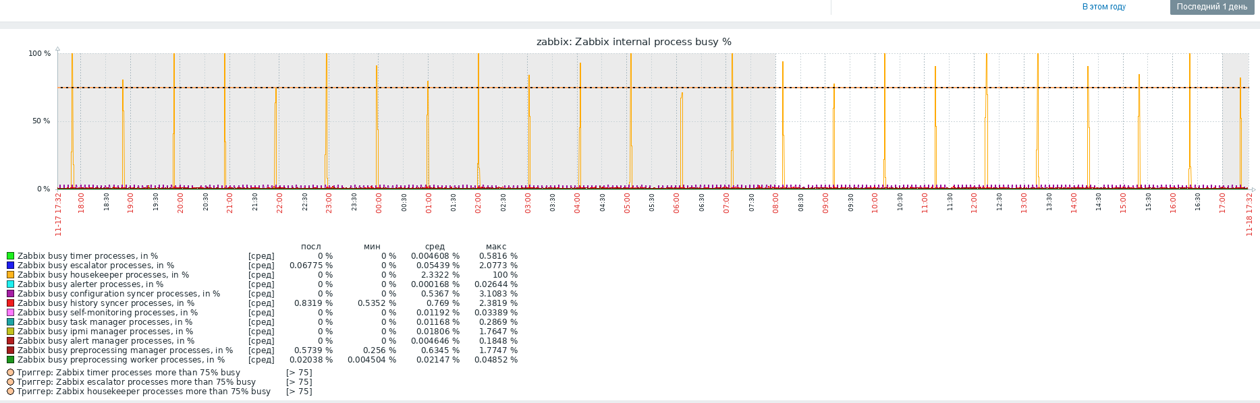The height and width of the screenshot is (403, 1260).
Task: Click the timer trigger circle icon
Action: click(10, 373)
